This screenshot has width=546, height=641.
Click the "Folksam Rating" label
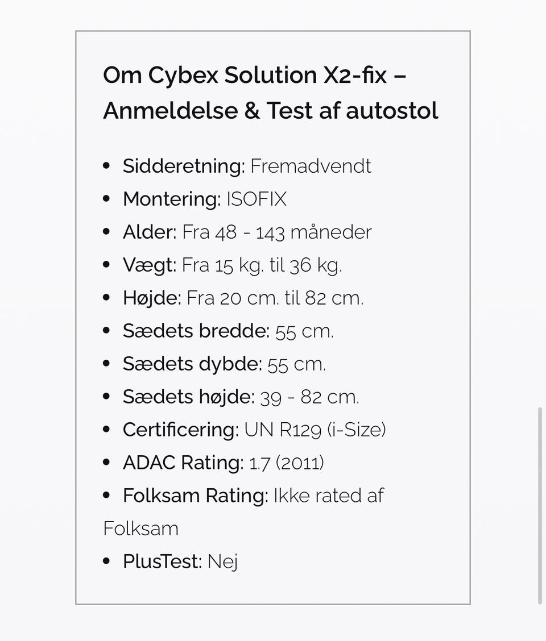pyautogui.click(x=195, y=496)
